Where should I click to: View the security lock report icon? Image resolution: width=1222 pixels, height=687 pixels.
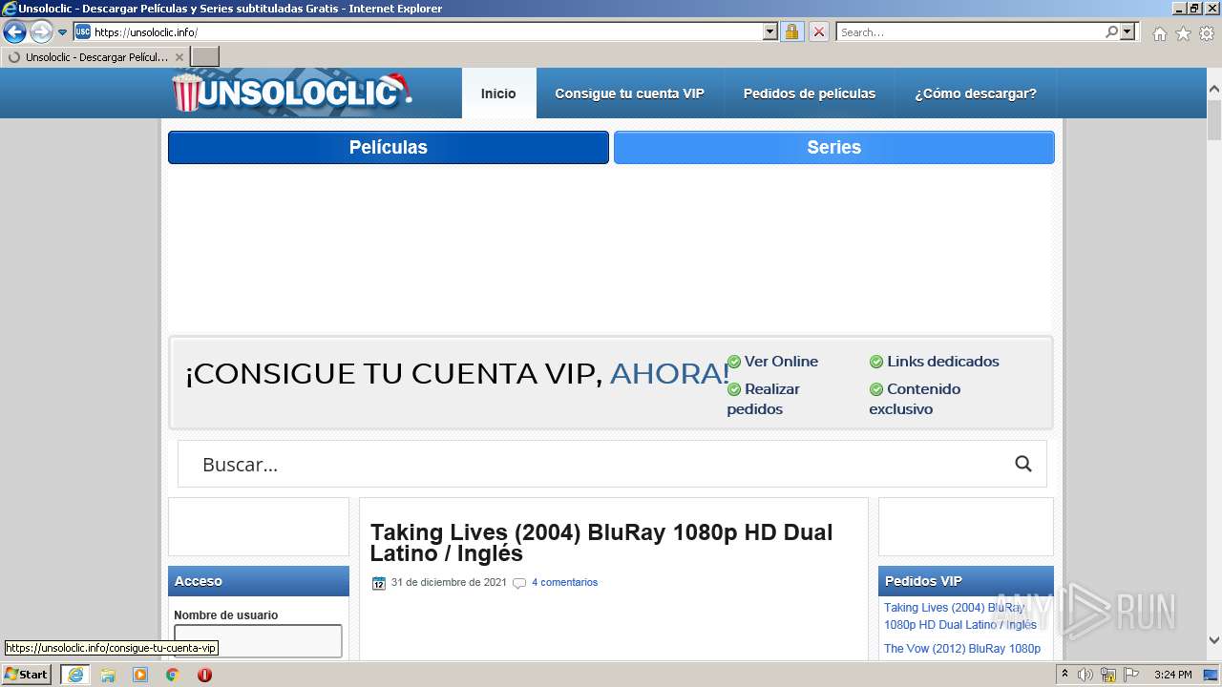pyautogui.click(x=791, y=31)
